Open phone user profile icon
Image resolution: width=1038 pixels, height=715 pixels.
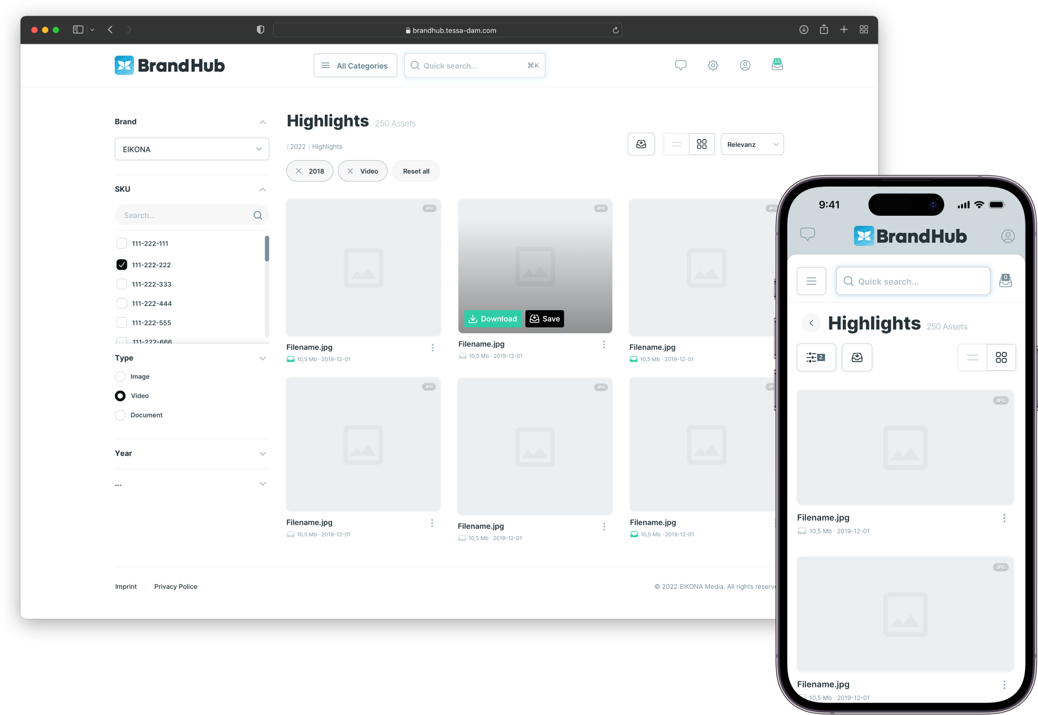[1007, 236]
